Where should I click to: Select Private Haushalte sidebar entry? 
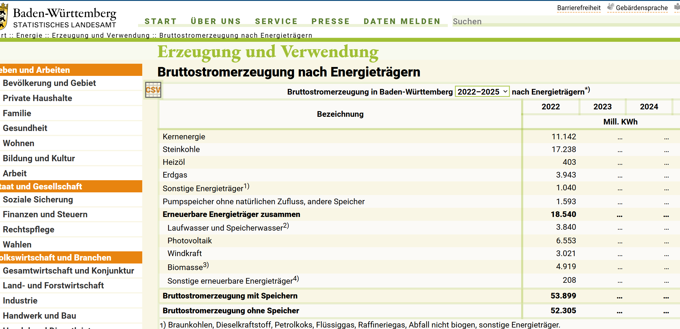(37, 98)
